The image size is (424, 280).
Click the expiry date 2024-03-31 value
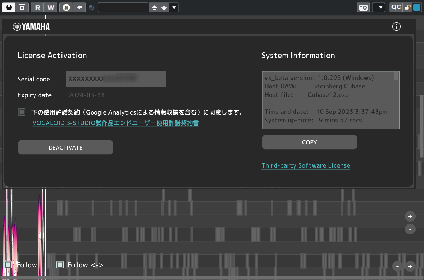click(x=86, y=95)
